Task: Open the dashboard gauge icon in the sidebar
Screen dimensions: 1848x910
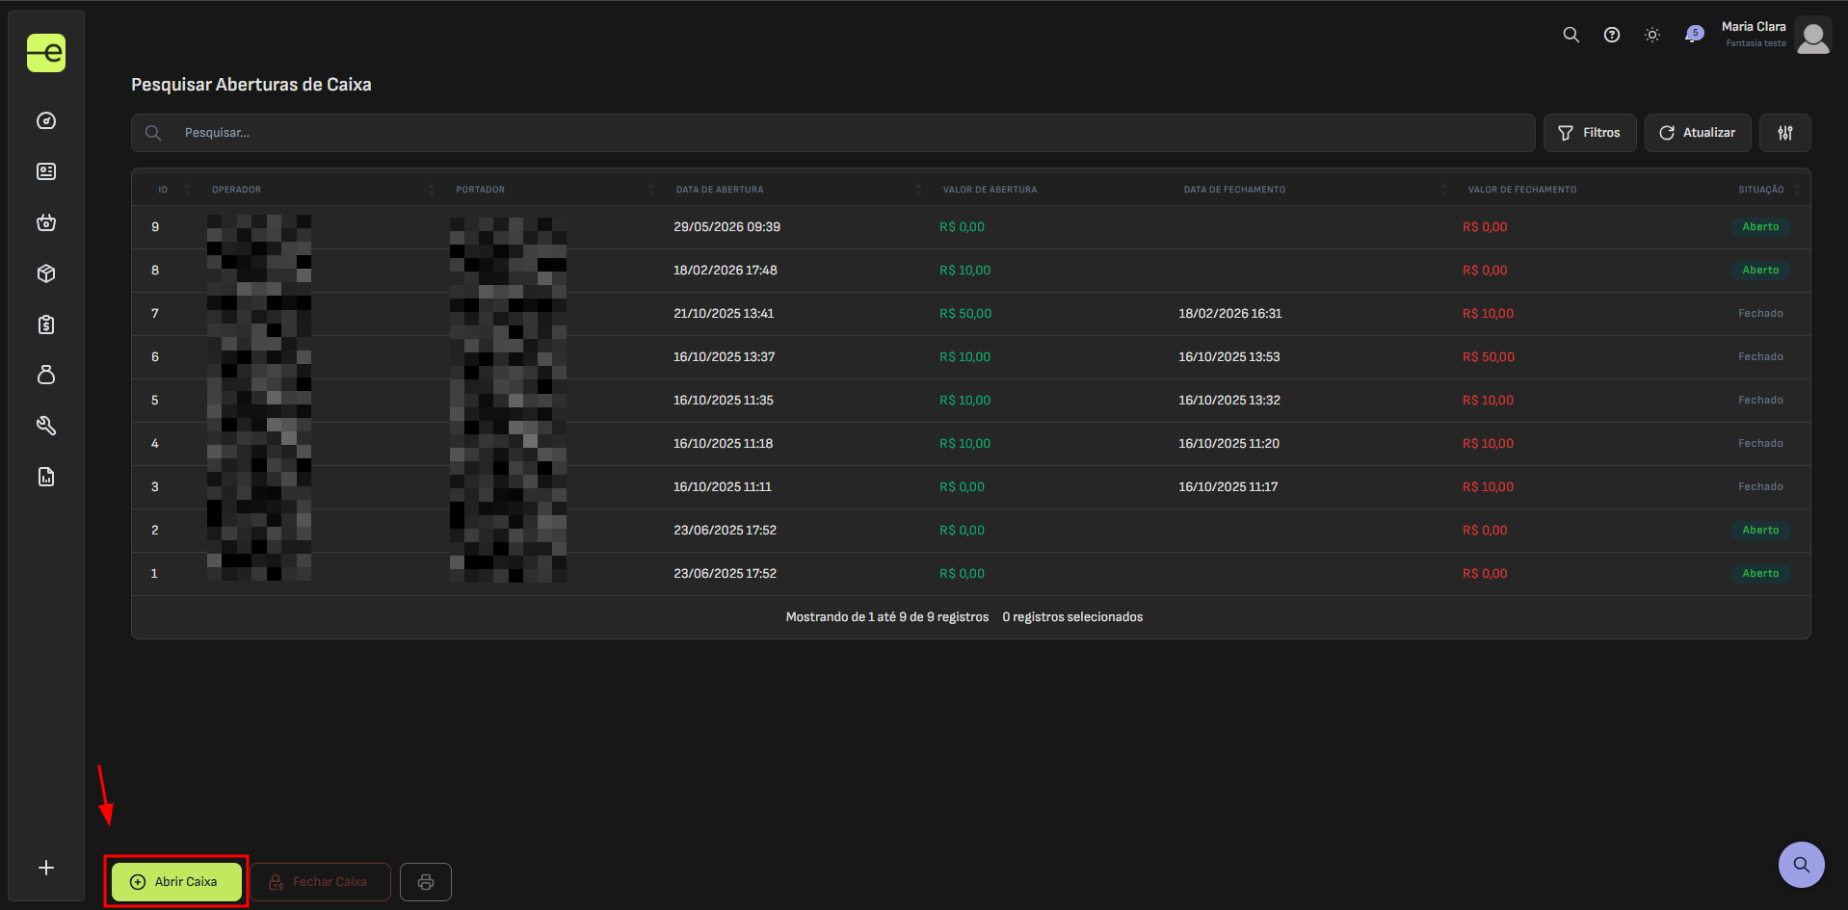Action: point(46,120)
